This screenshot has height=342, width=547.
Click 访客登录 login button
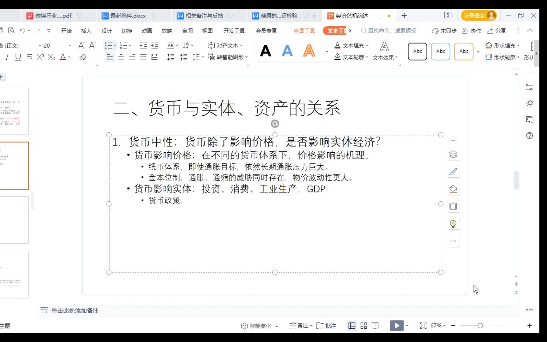(x=479, y=15)
